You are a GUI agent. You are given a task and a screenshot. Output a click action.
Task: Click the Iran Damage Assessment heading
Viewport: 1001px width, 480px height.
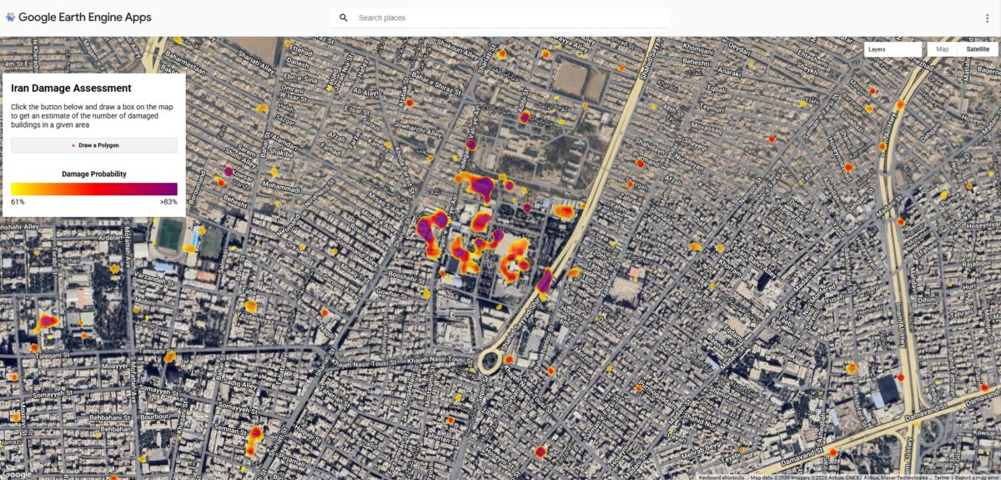coord(71,88)
